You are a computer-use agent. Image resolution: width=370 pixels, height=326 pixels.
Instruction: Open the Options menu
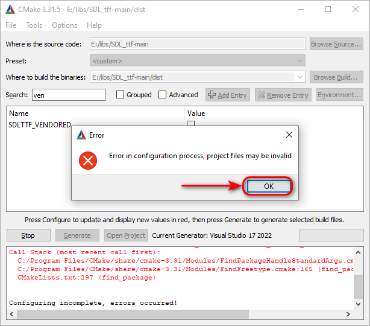[64, 25]
